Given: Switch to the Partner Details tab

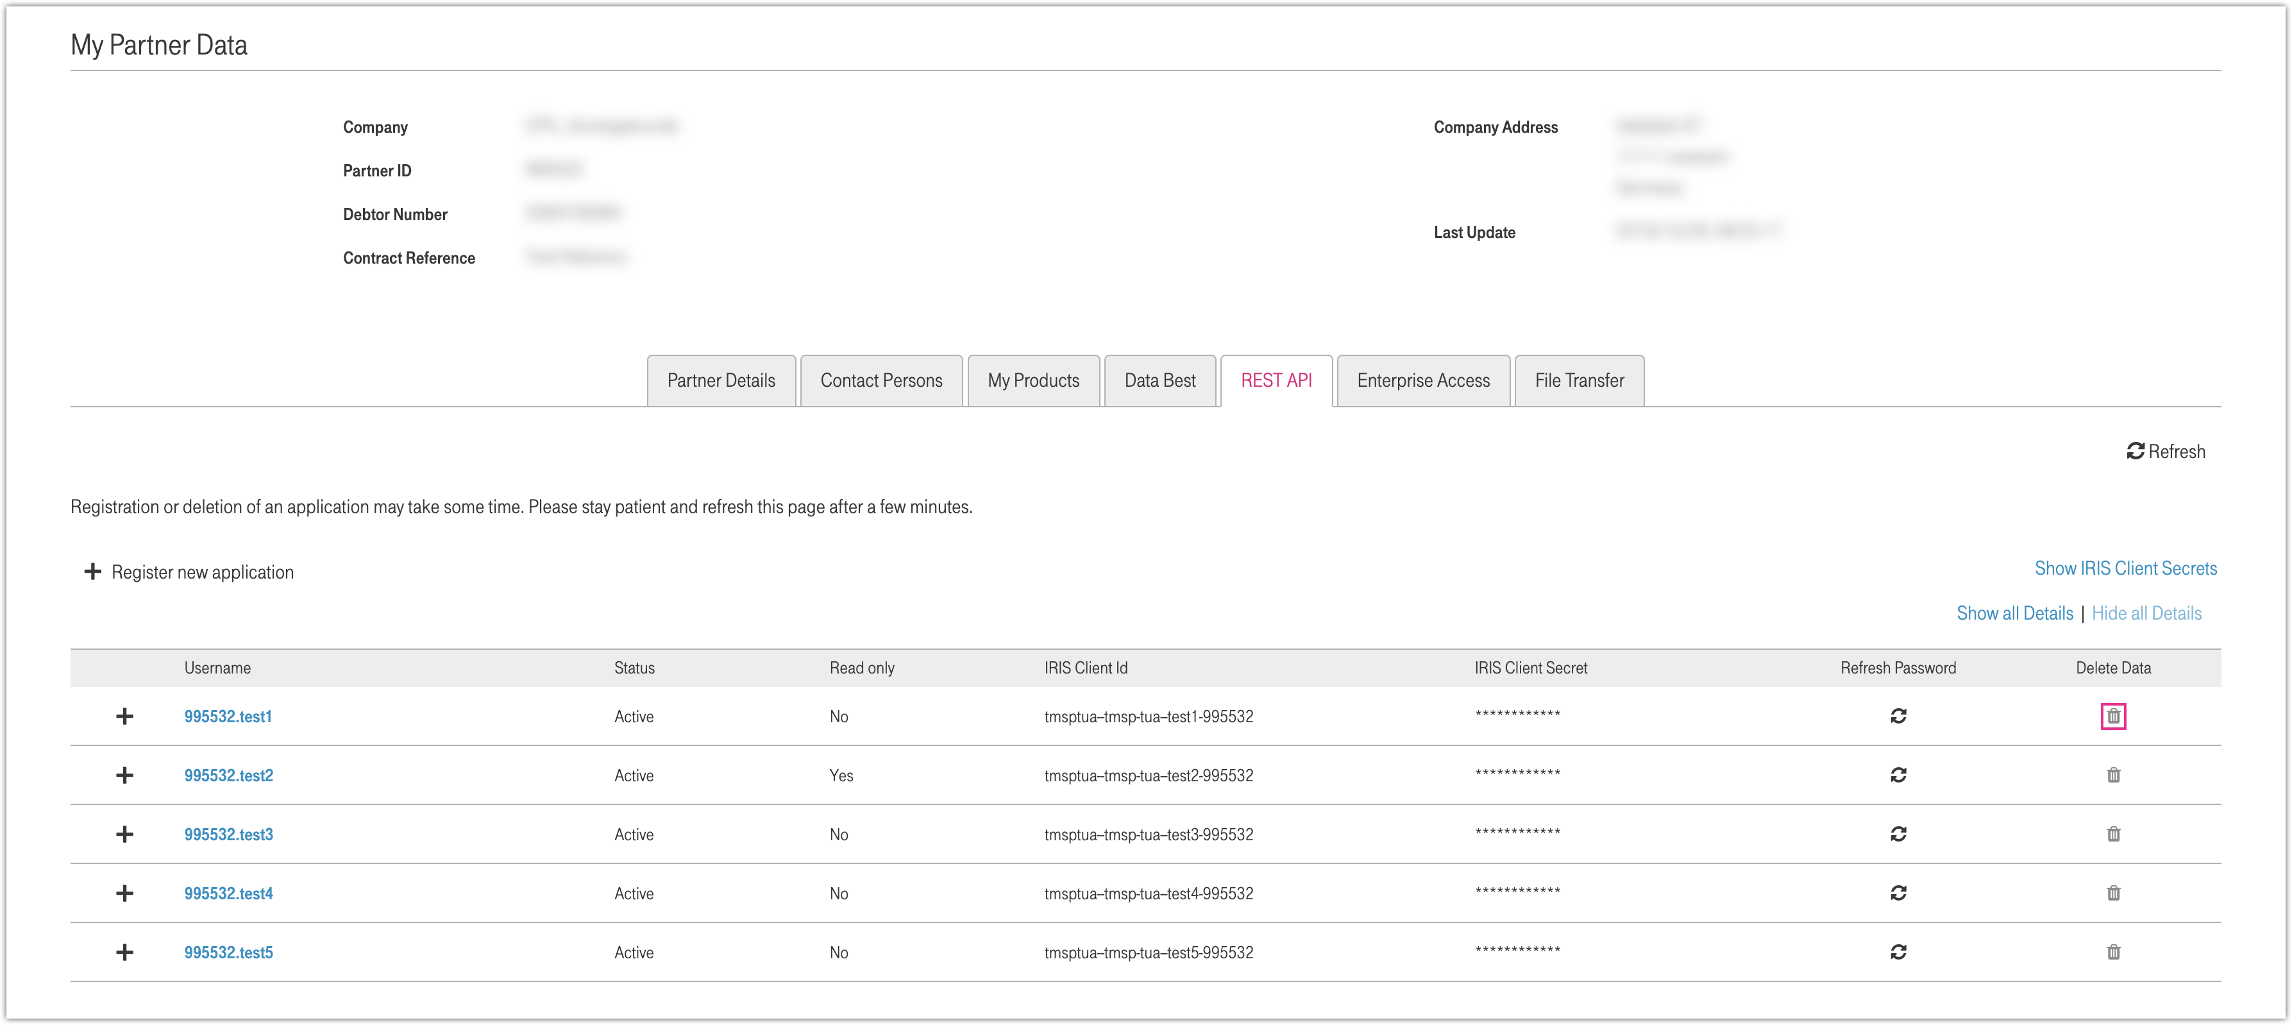Looking at the screenshot, I should click(x=721, y=381).
